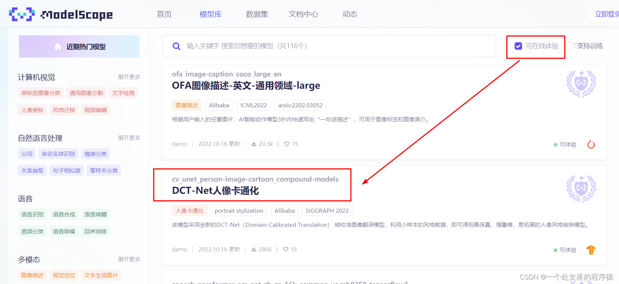The width and height of the screenshot is (619, 284).
Task: Click 可体验 status on the OFA card
Action: coord(565,144)
